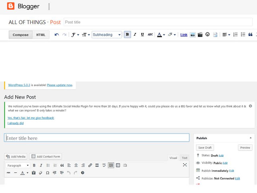This screenshot has height=193, width=257.
Task: Open WordPress text color dropdown arrow
Action: [x=28, y=172]
